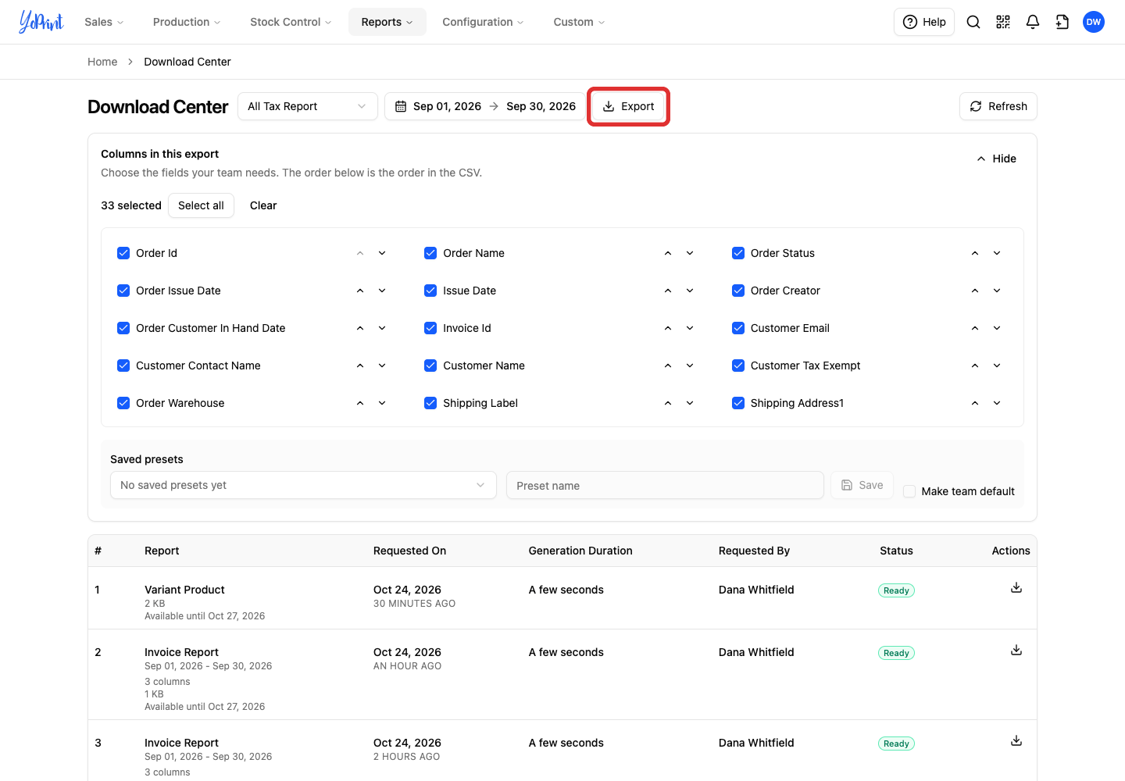1125x781 pixels.
Task: Open the Reports menu
Action: (x=387, y=22)
